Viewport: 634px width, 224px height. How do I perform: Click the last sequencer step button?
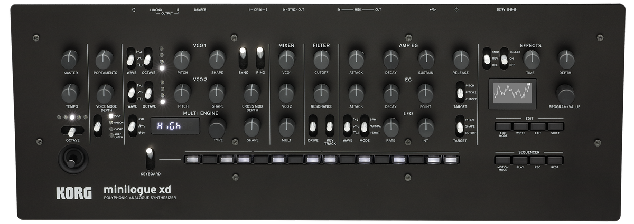tap(451, 159)
